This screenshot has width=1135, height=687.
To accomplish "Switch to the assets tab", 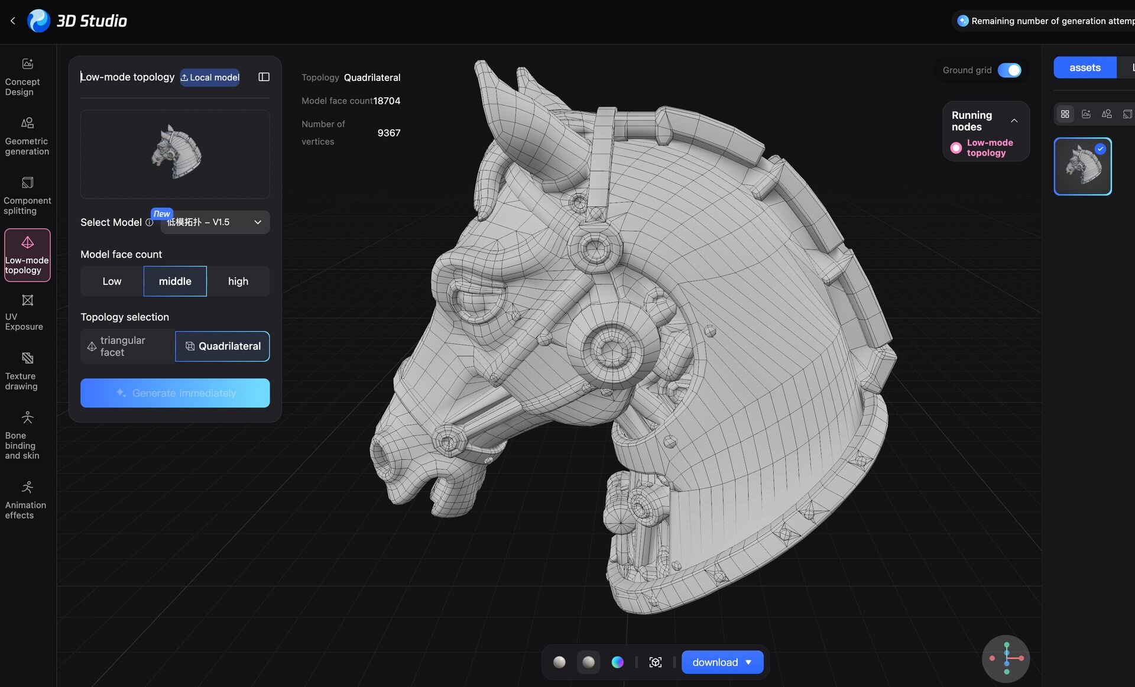I will (1084, 67).
